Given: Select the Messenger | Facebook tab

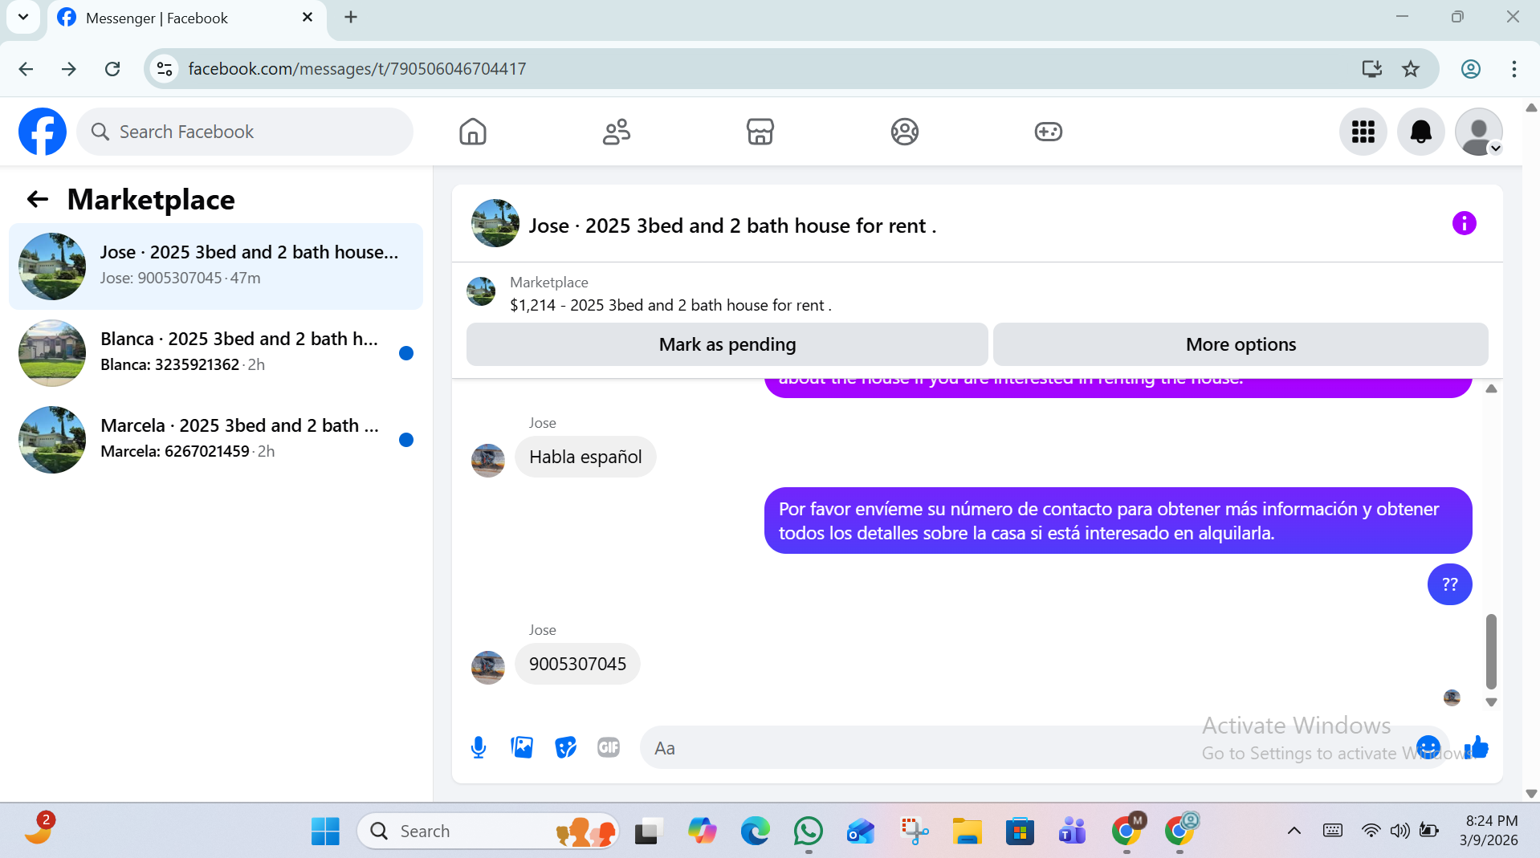Looking at the screenshot, I should click(x=187, y=18).
